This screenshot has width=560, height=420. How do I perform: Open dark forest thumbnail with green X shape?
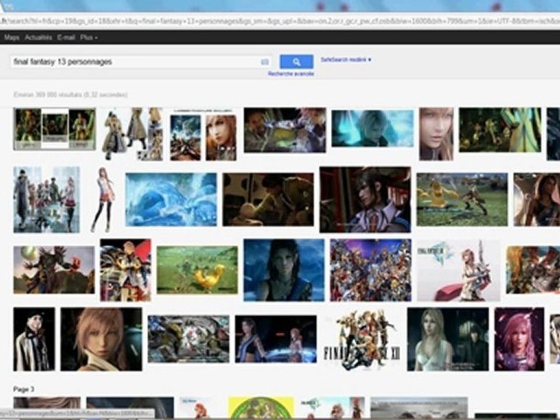(x=500, y=130)
